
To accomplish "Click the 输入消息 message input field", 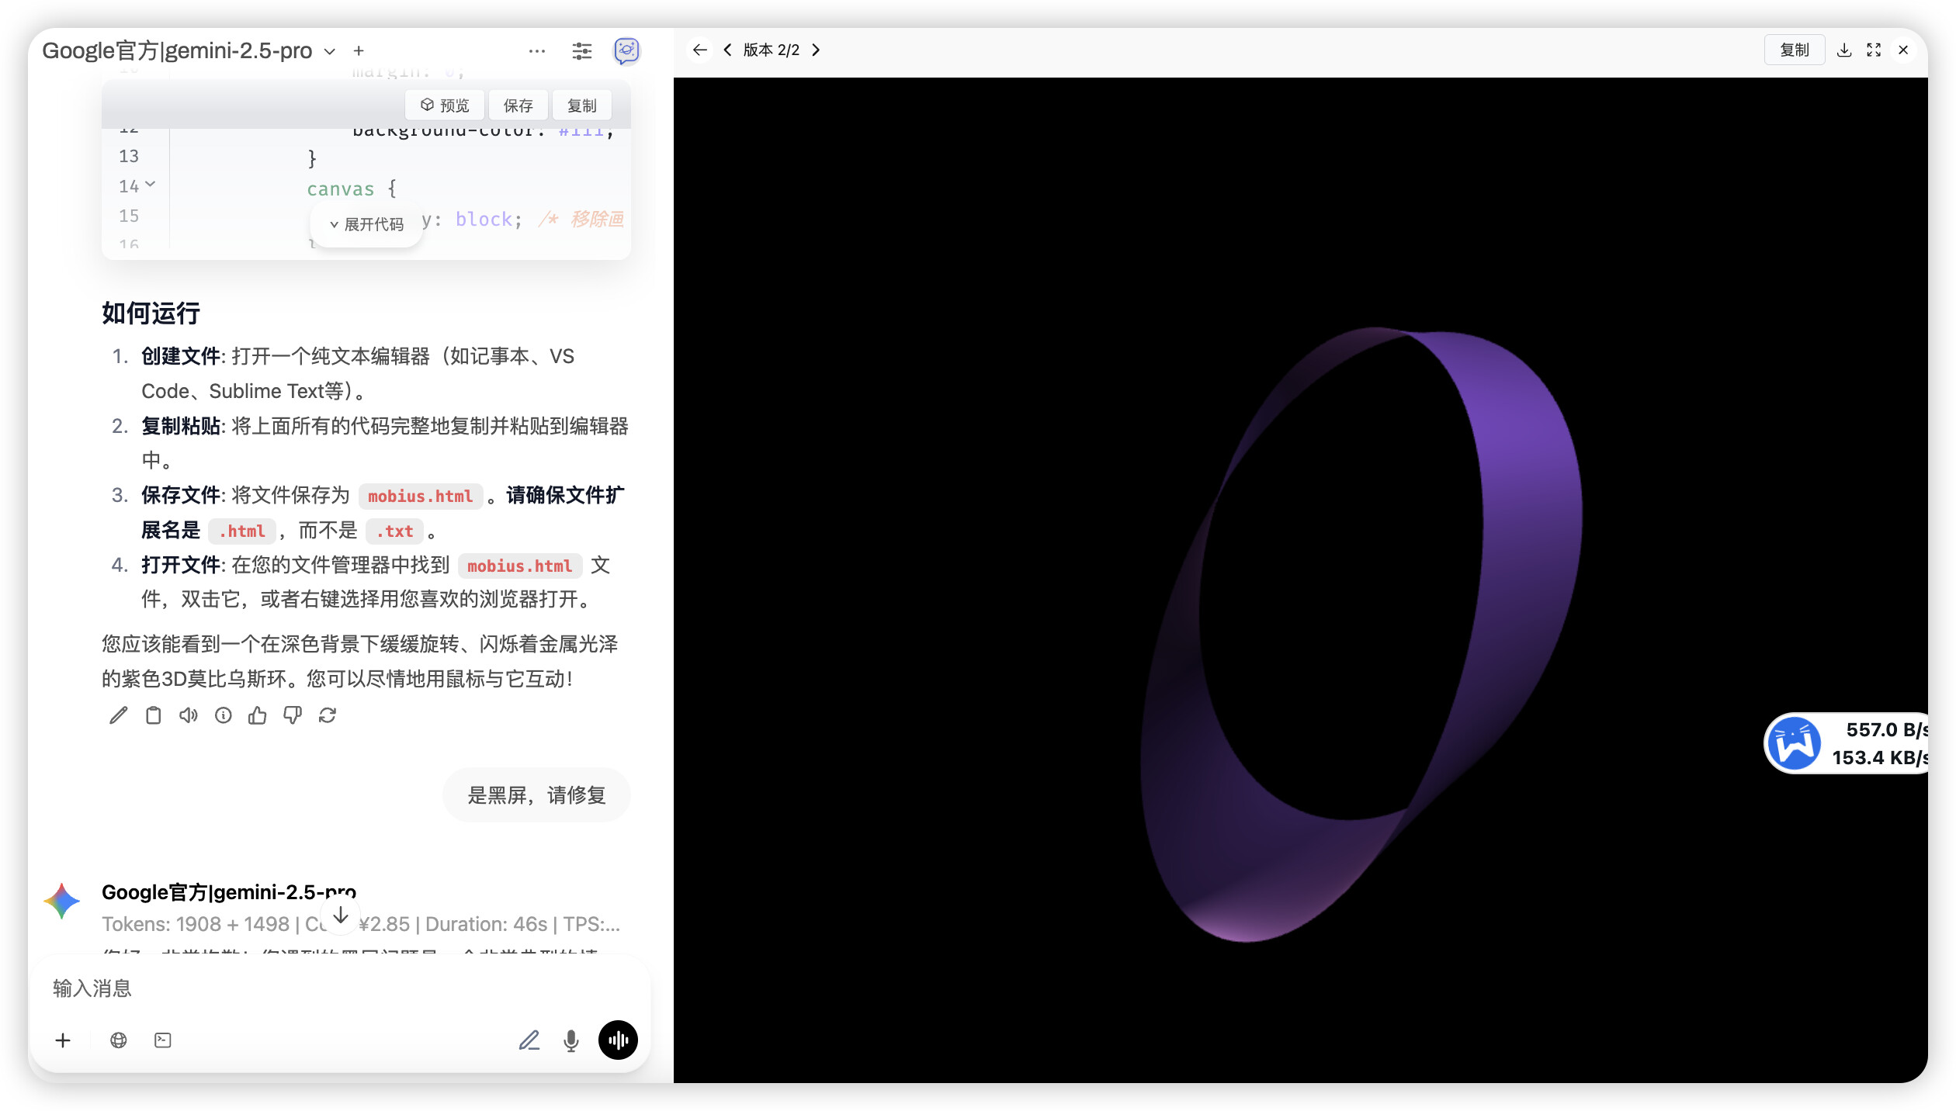I will pos(340,988).
